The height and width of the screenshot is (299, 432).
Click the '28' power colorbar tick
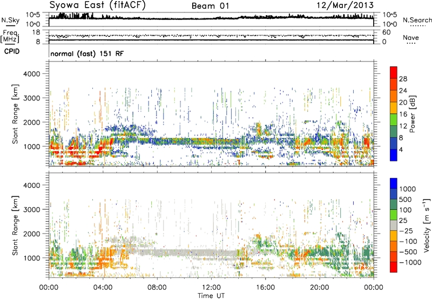pyautogui.click(x=403, y=79)
